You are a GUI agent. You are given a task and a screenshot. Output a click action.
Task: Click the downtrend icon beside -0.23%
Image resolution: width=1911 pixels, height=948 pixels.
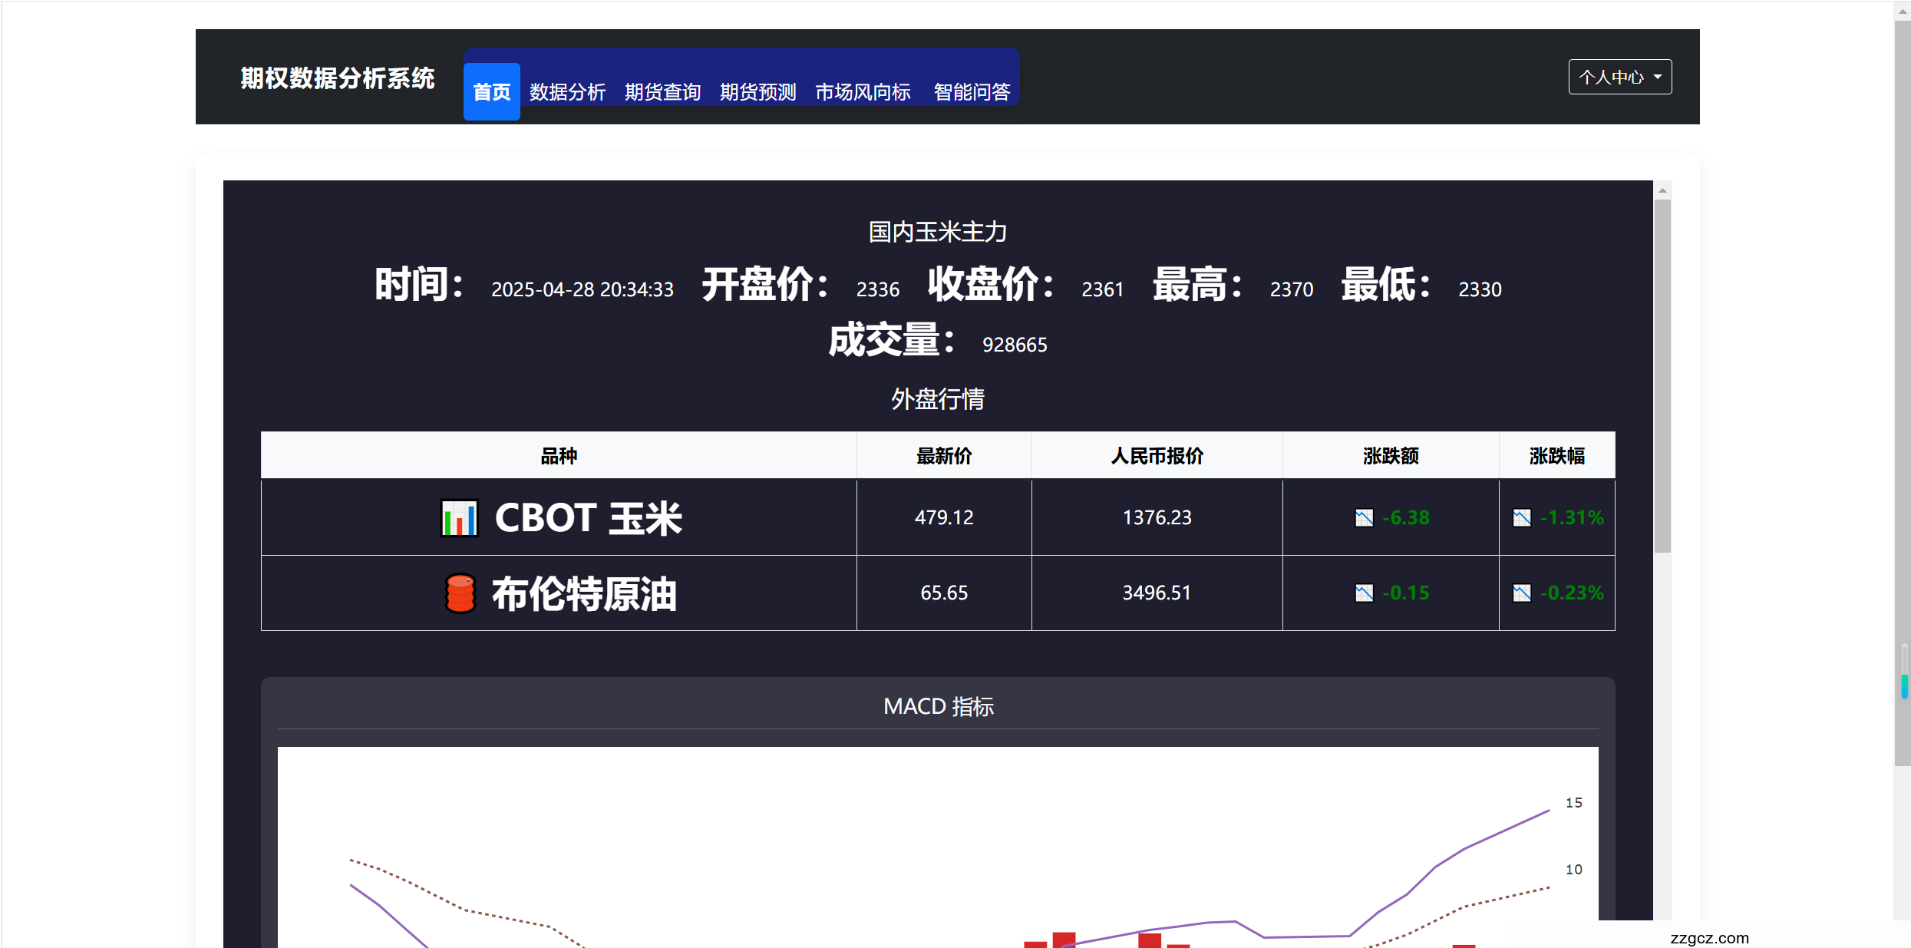point(1522,593)
